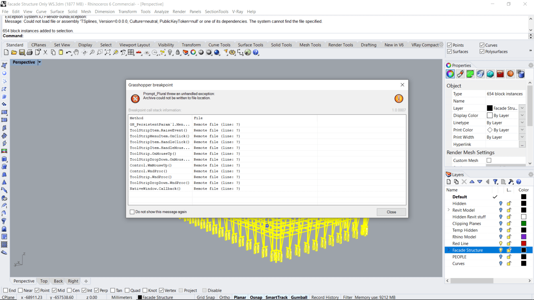Open Help with the blue question mark icon
Screen dimensions: 534x300
coord(256,52)
